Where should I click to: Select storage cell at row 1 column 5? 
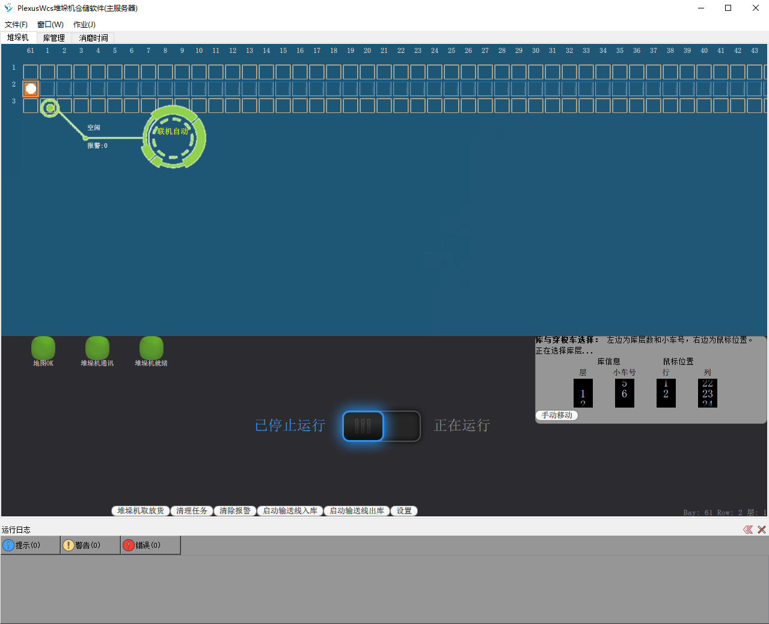115,72
